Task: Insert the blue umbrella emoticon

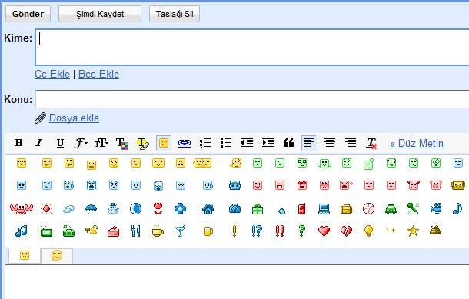Action: pos(91,209)
